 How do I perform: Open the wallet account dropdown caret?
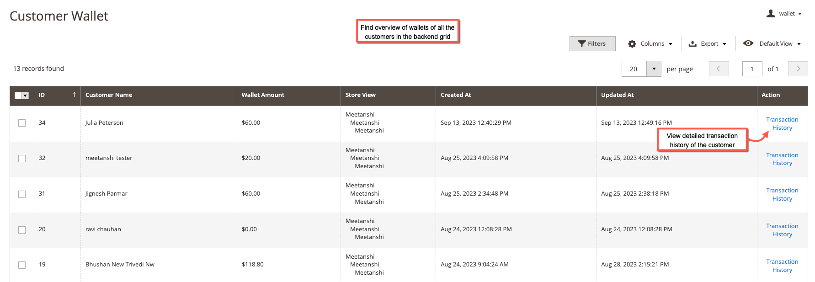(x=800, y=14)
